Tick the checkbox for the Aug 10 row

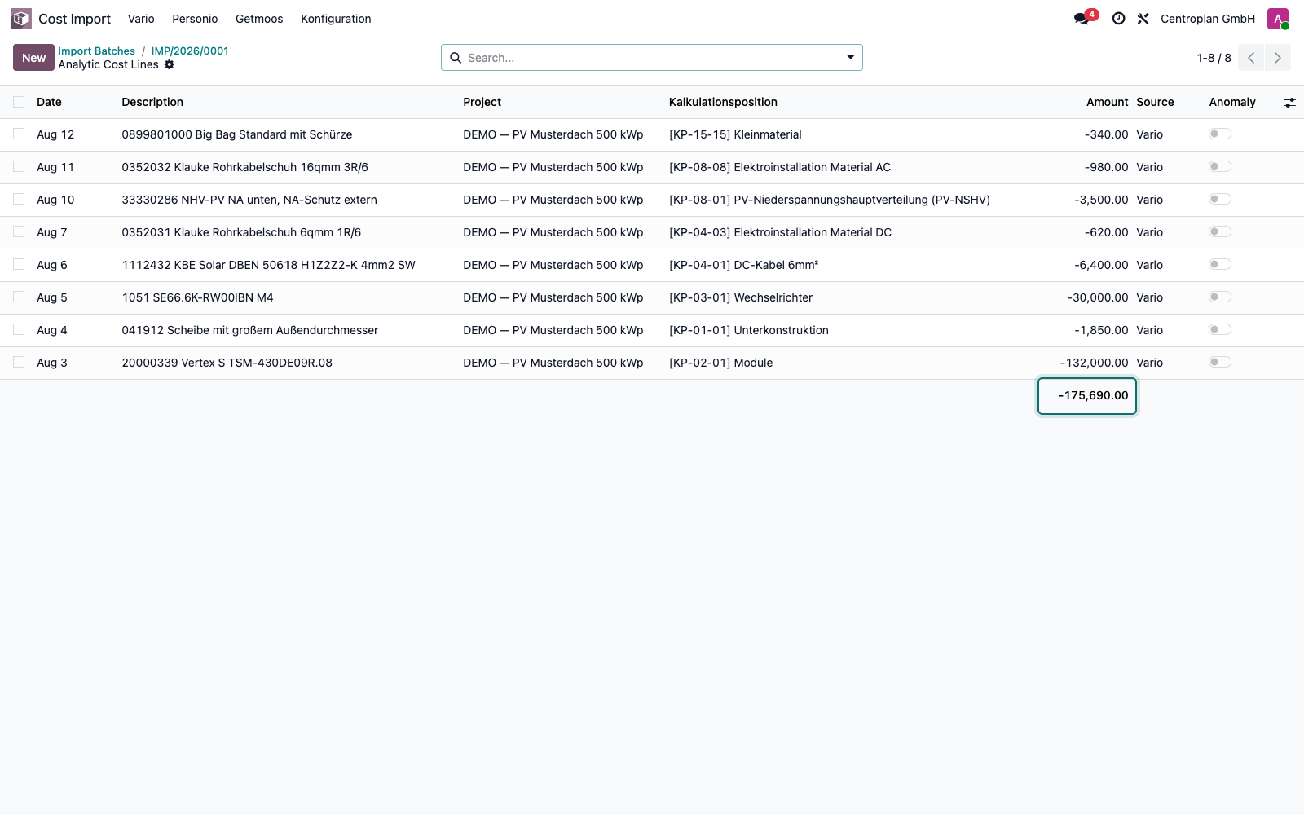[19, 200]
